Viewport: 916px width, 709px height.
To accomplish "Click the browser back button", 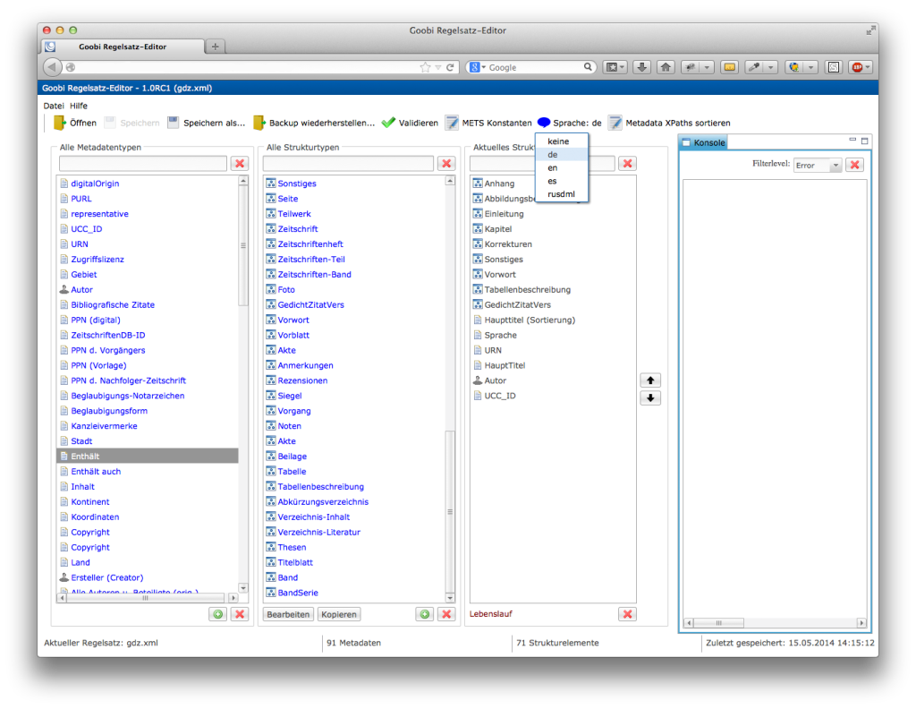I will (x=52, y=67).
